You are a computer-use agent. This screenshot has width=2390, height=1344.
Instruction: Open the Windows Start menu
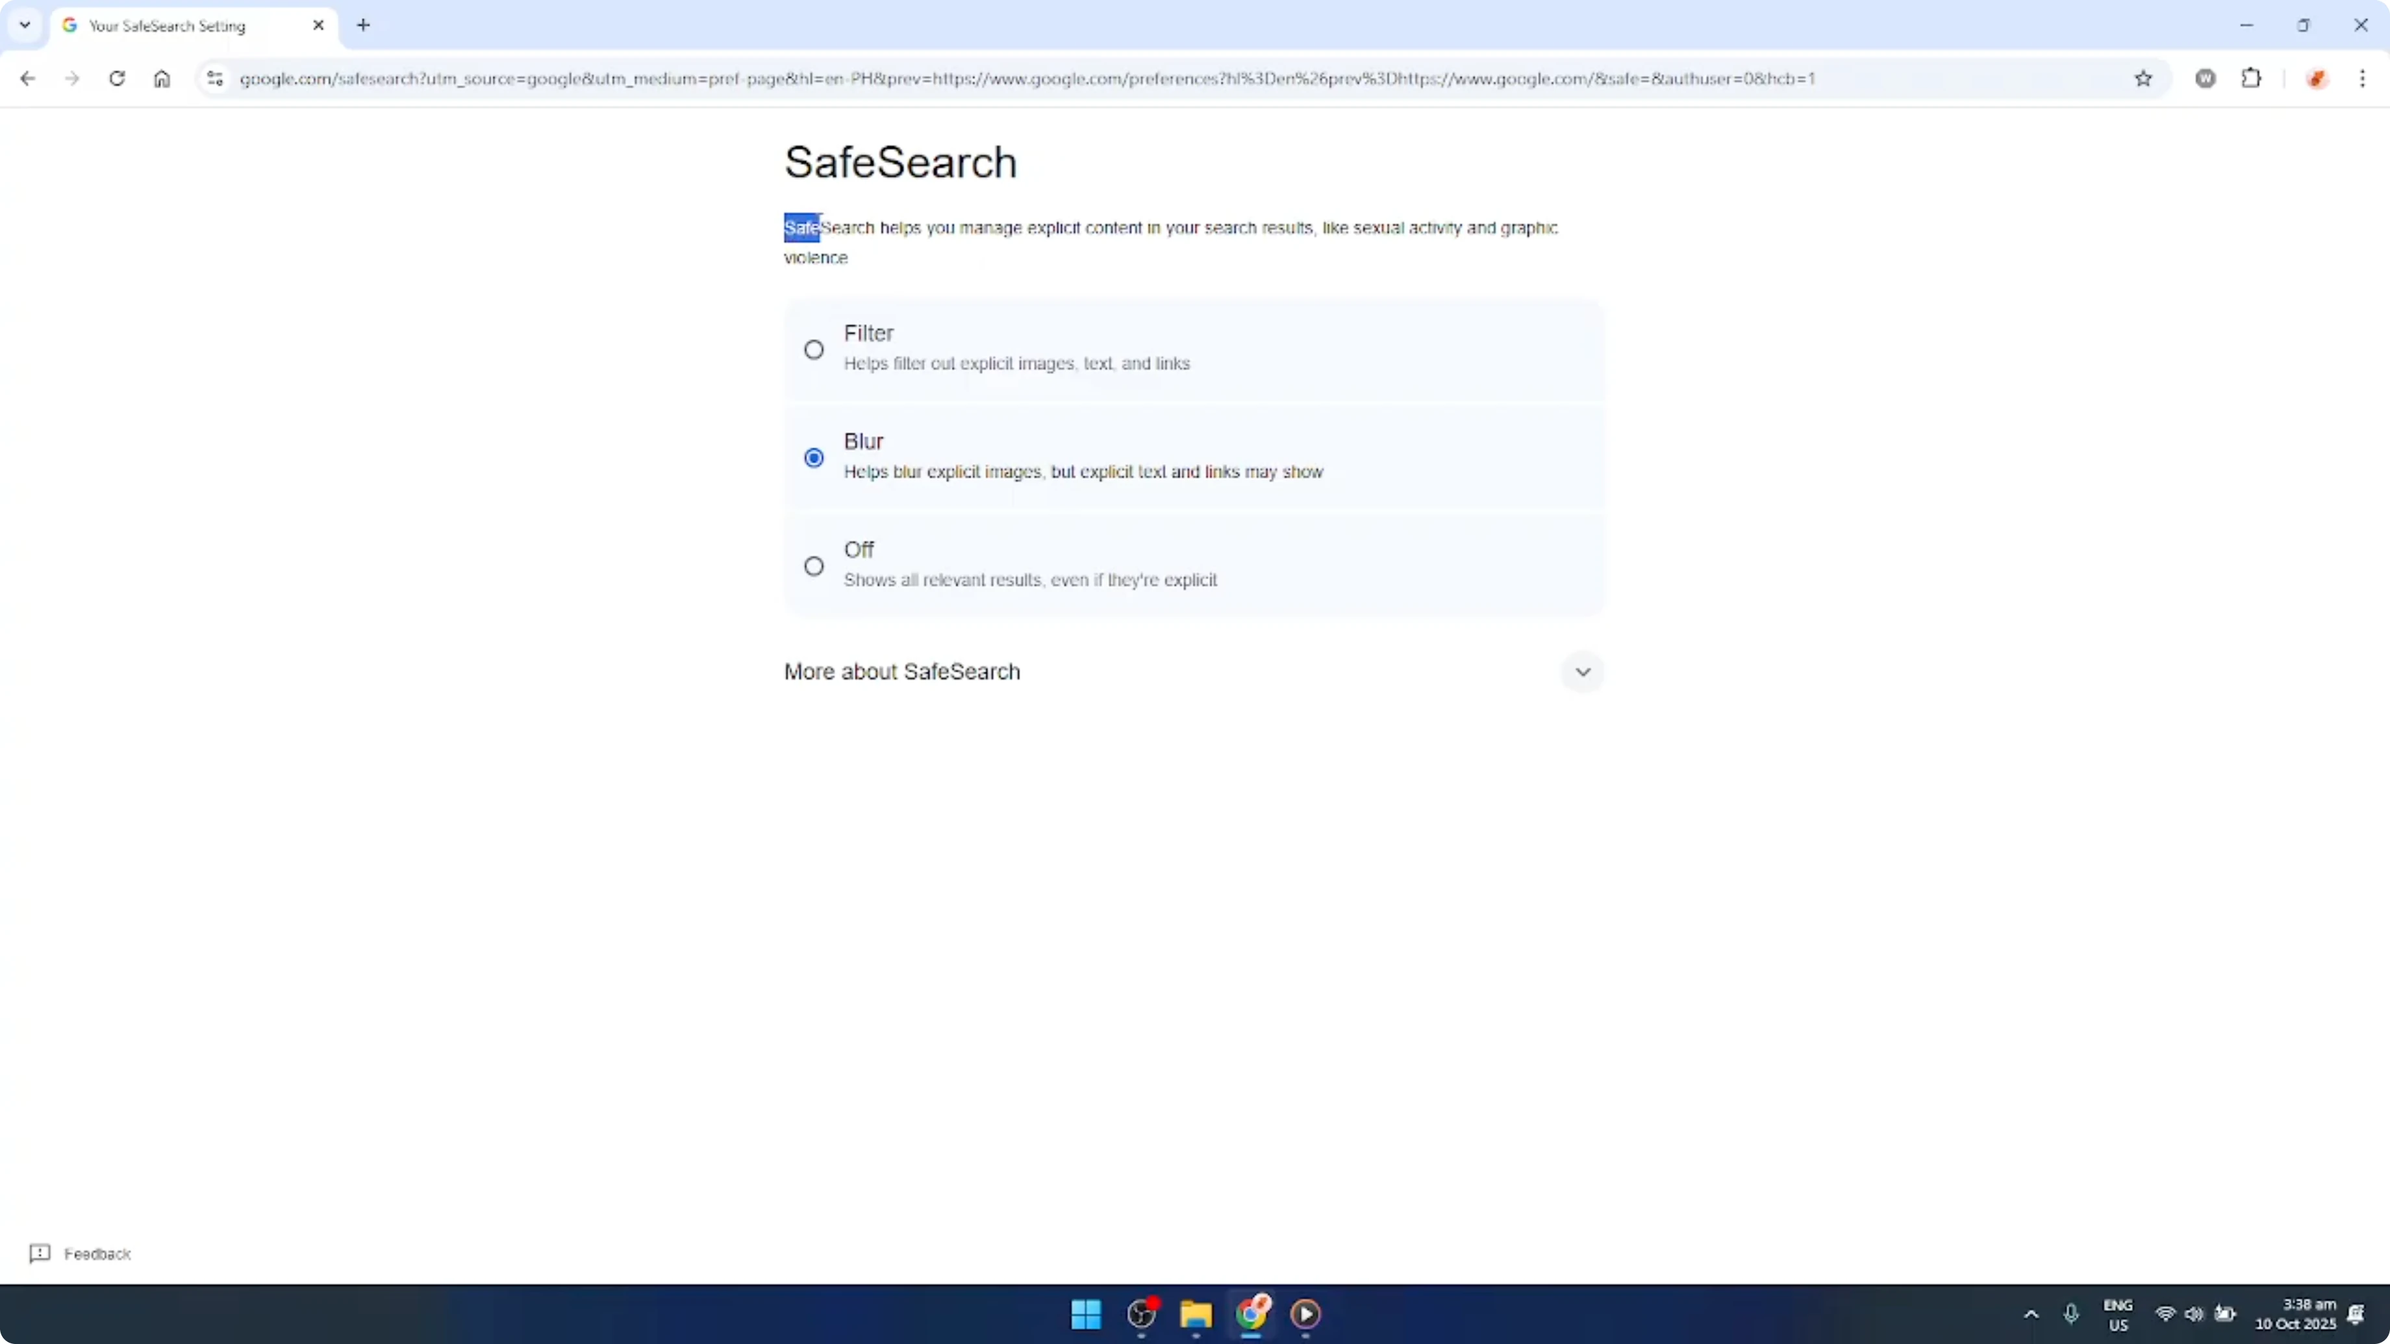[x=1085, y=1313]
